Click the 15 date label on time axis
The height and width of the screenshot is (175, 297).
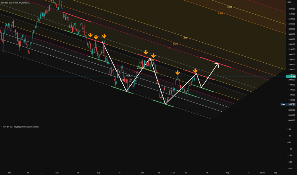click(x=249, y=173)
